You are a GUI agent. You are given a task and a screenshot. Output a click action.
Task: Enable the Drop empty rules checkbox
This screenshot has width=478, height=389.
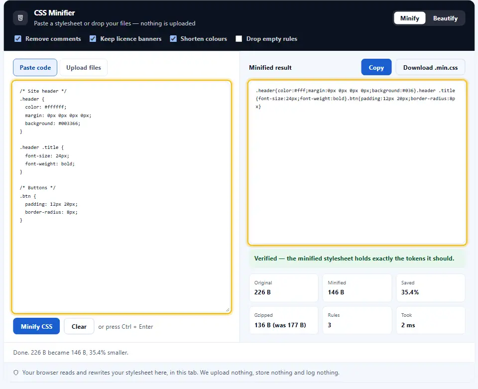(239, 39)
